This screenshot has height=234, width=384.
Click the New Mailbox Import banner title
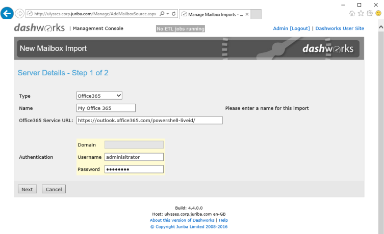tap(53, 48)
